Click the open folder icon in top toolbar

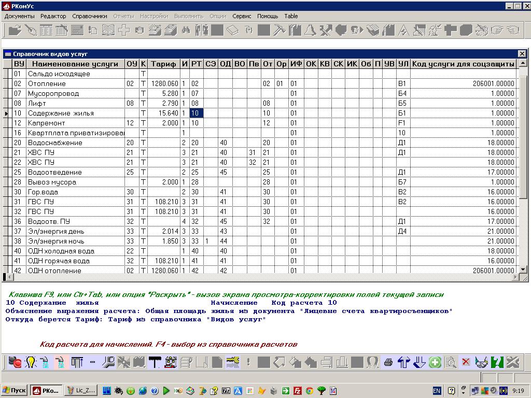coord(14,30)
